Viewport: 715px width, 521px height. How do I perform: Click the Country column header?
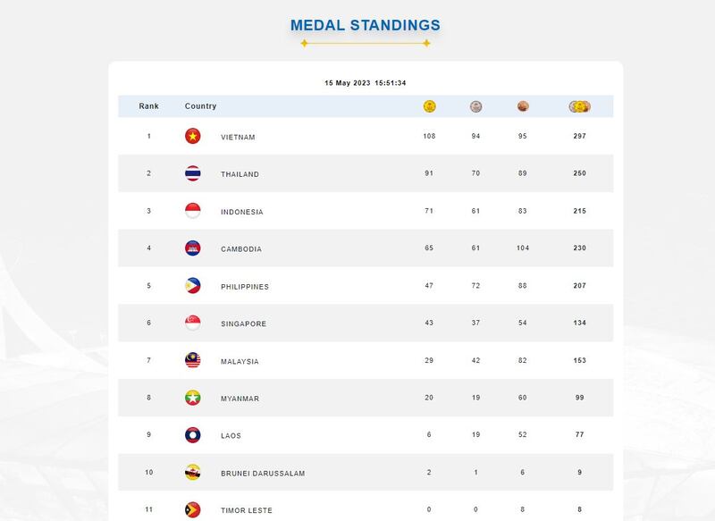[200, 106]
